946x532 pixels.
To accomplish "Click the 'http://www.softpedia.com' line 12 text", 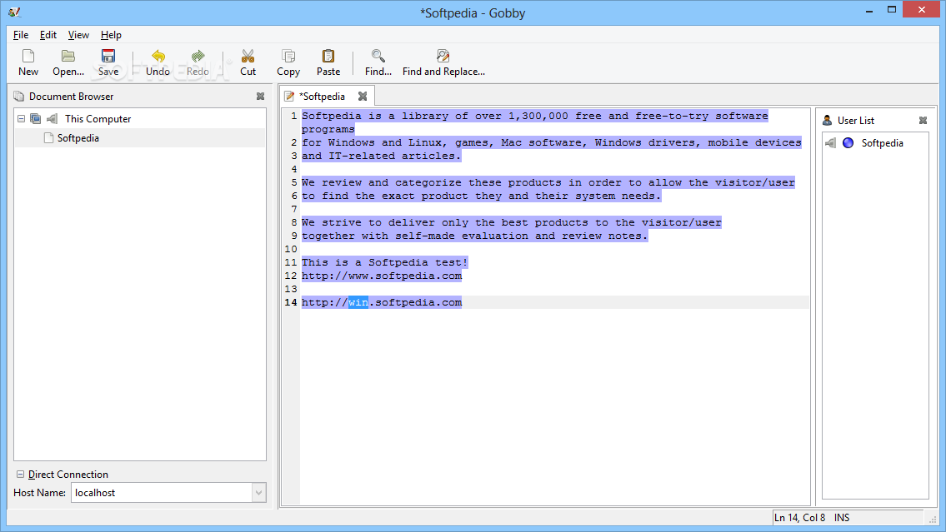I will [x=382, y=276].
